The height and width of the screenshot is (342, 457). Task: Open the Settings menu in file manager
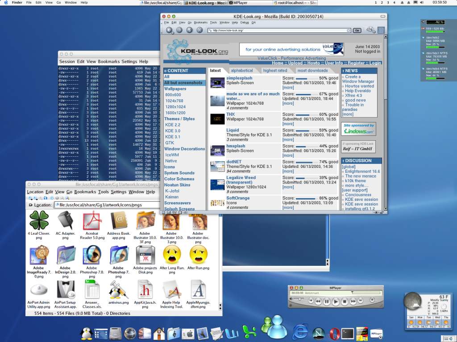pos(118,192)
